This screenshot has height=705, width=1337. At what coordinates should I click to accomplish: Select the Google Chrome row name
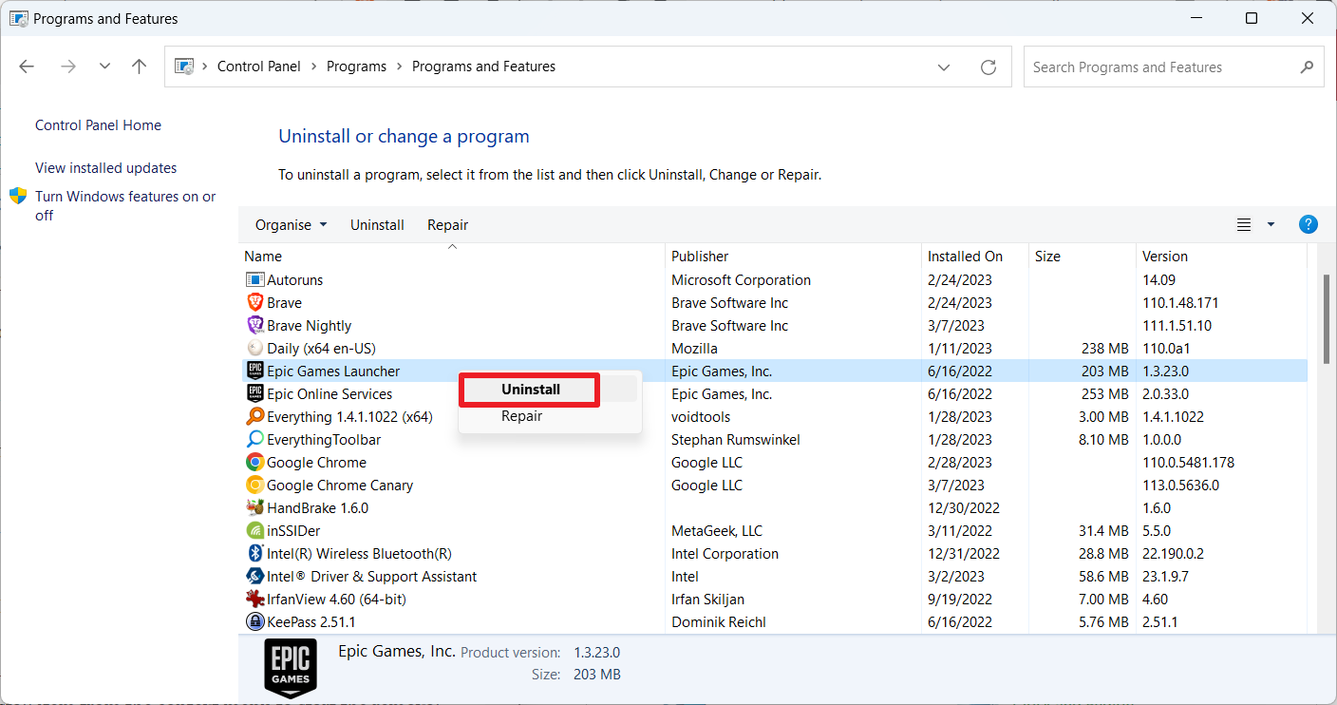316,463
